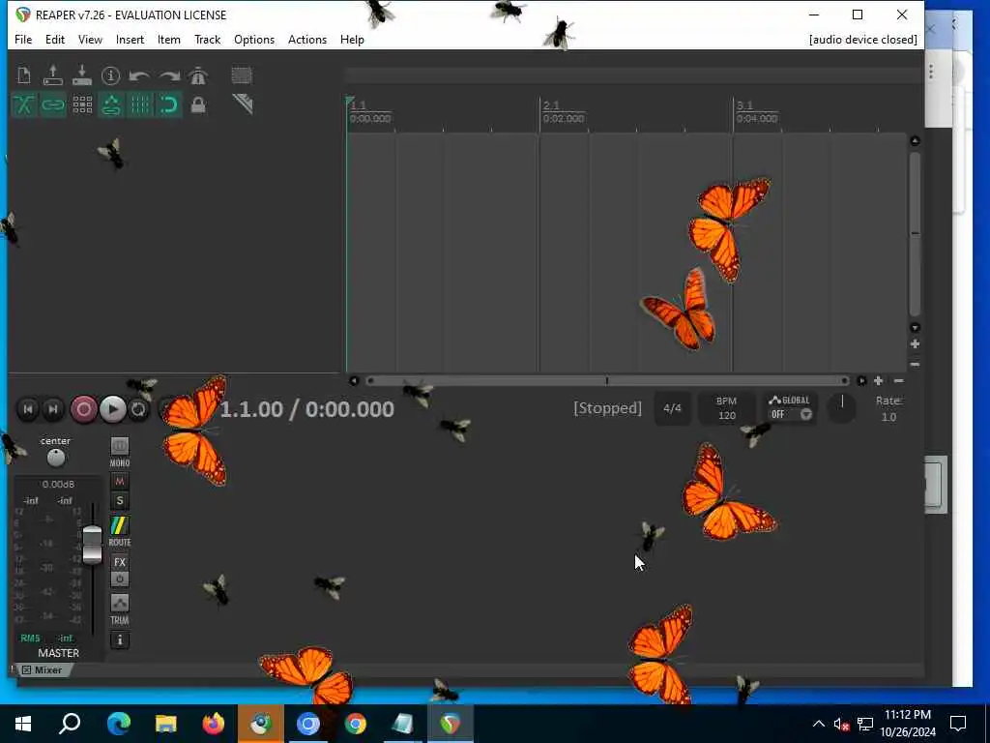Image resolution: width=990 pixels, height=743 pixels.
Task: Click the master pan center knob
Action: pyautogui.click(x=55, y=458)
